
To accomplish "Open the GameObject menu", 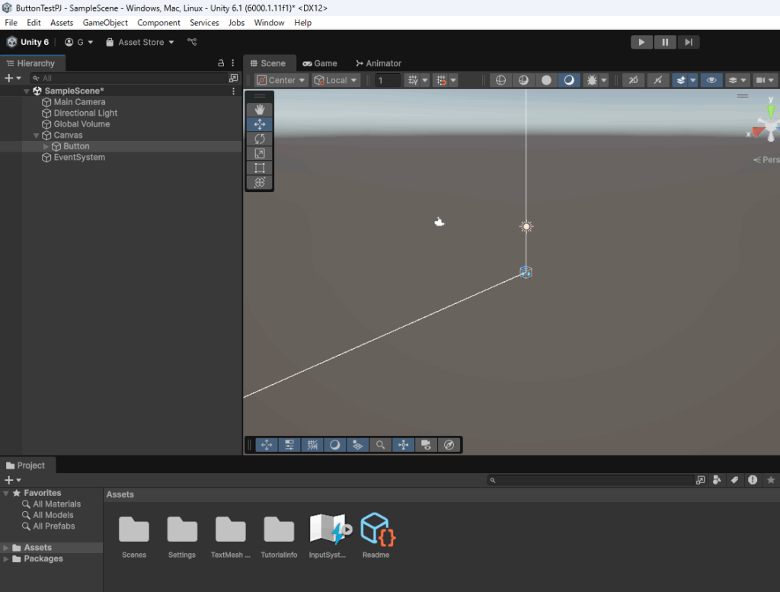I will [x=105, y=23].
